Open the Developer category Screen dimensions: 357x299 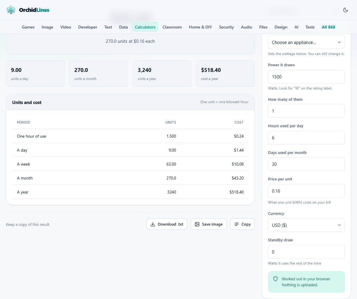coord(88,27)
